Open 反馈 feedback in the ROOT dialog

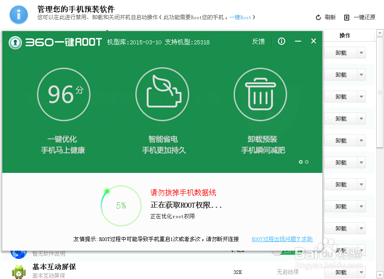[258, 42]
